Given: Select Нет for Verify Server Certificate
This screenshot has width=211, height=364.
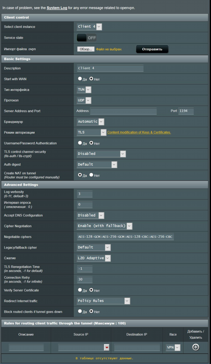Looking at the screenshot, I should [91, 290].
